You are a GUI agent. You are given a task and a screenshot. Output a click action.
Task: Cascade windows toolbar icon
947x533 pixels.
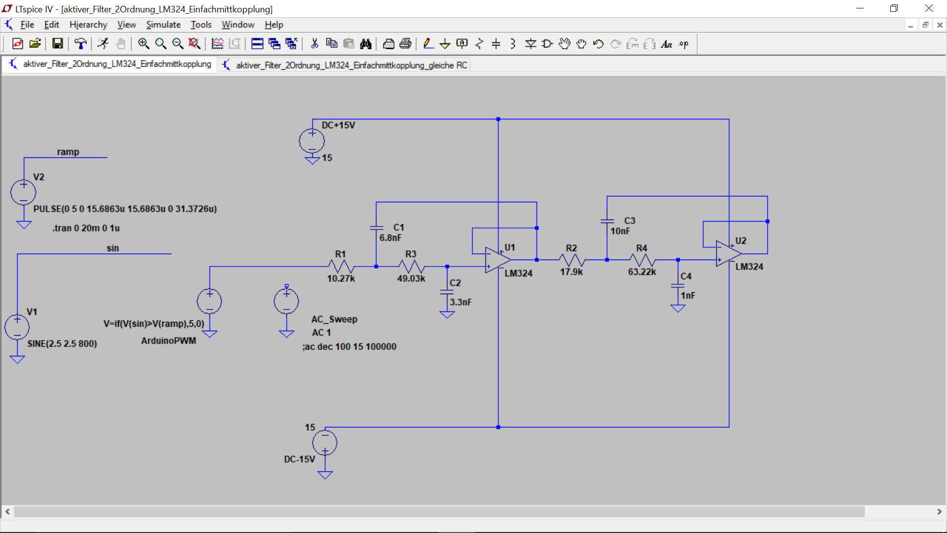(x=275, y=44)
